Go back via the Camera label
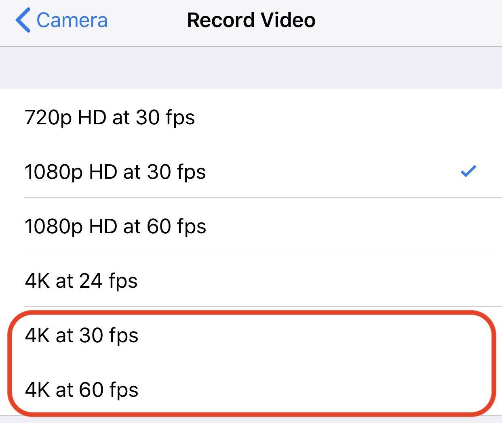This screenshot has height=423, width=502. point(72,20)
